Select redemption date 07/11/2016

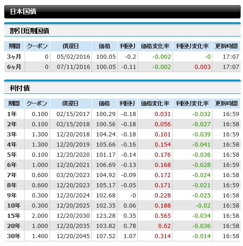(73, 67)
